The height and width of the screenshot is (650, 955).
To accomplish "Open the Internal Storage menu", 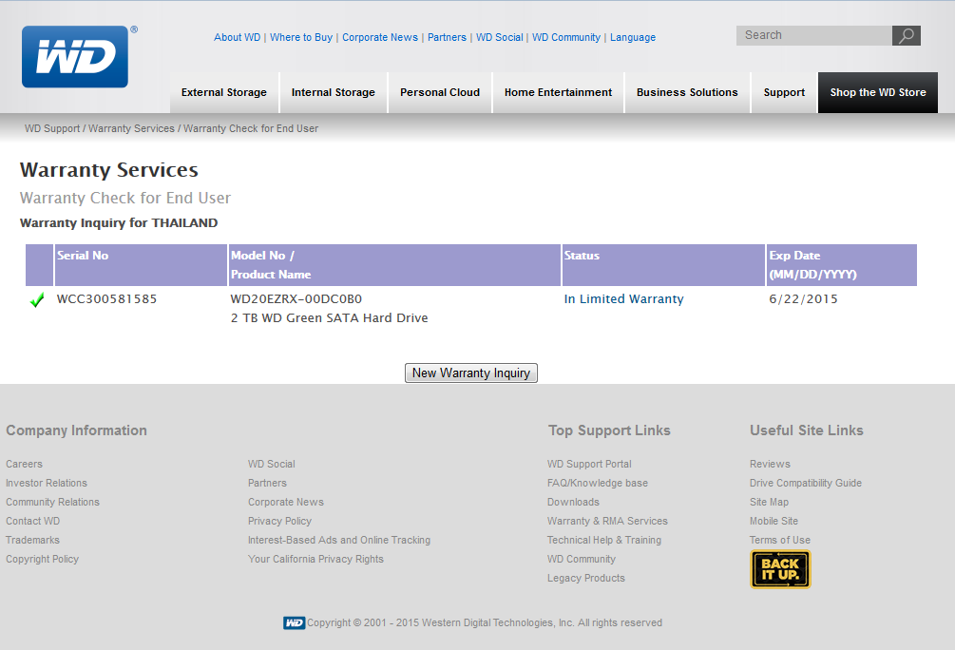I will click(x=334, y=92).
